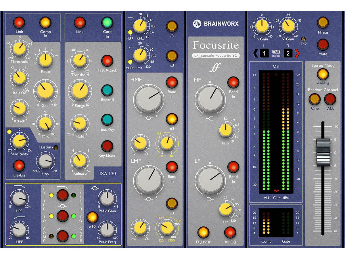Image resolution: width=345 pixels, height=259 pixels.
Task: Enable the De-Ess button
Action: point(19,166)
